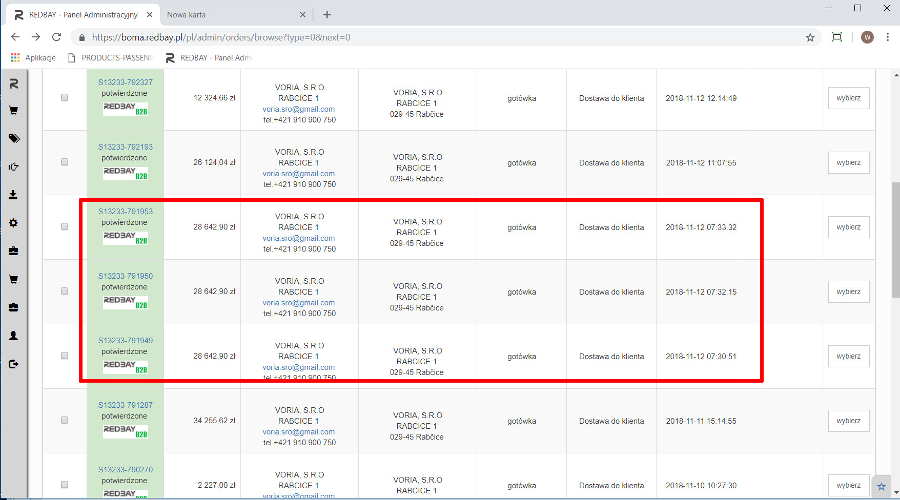This screenshot has width=900, height=500.
Task: Click the Redbay logo in sidebar
Action: [14, 84]
